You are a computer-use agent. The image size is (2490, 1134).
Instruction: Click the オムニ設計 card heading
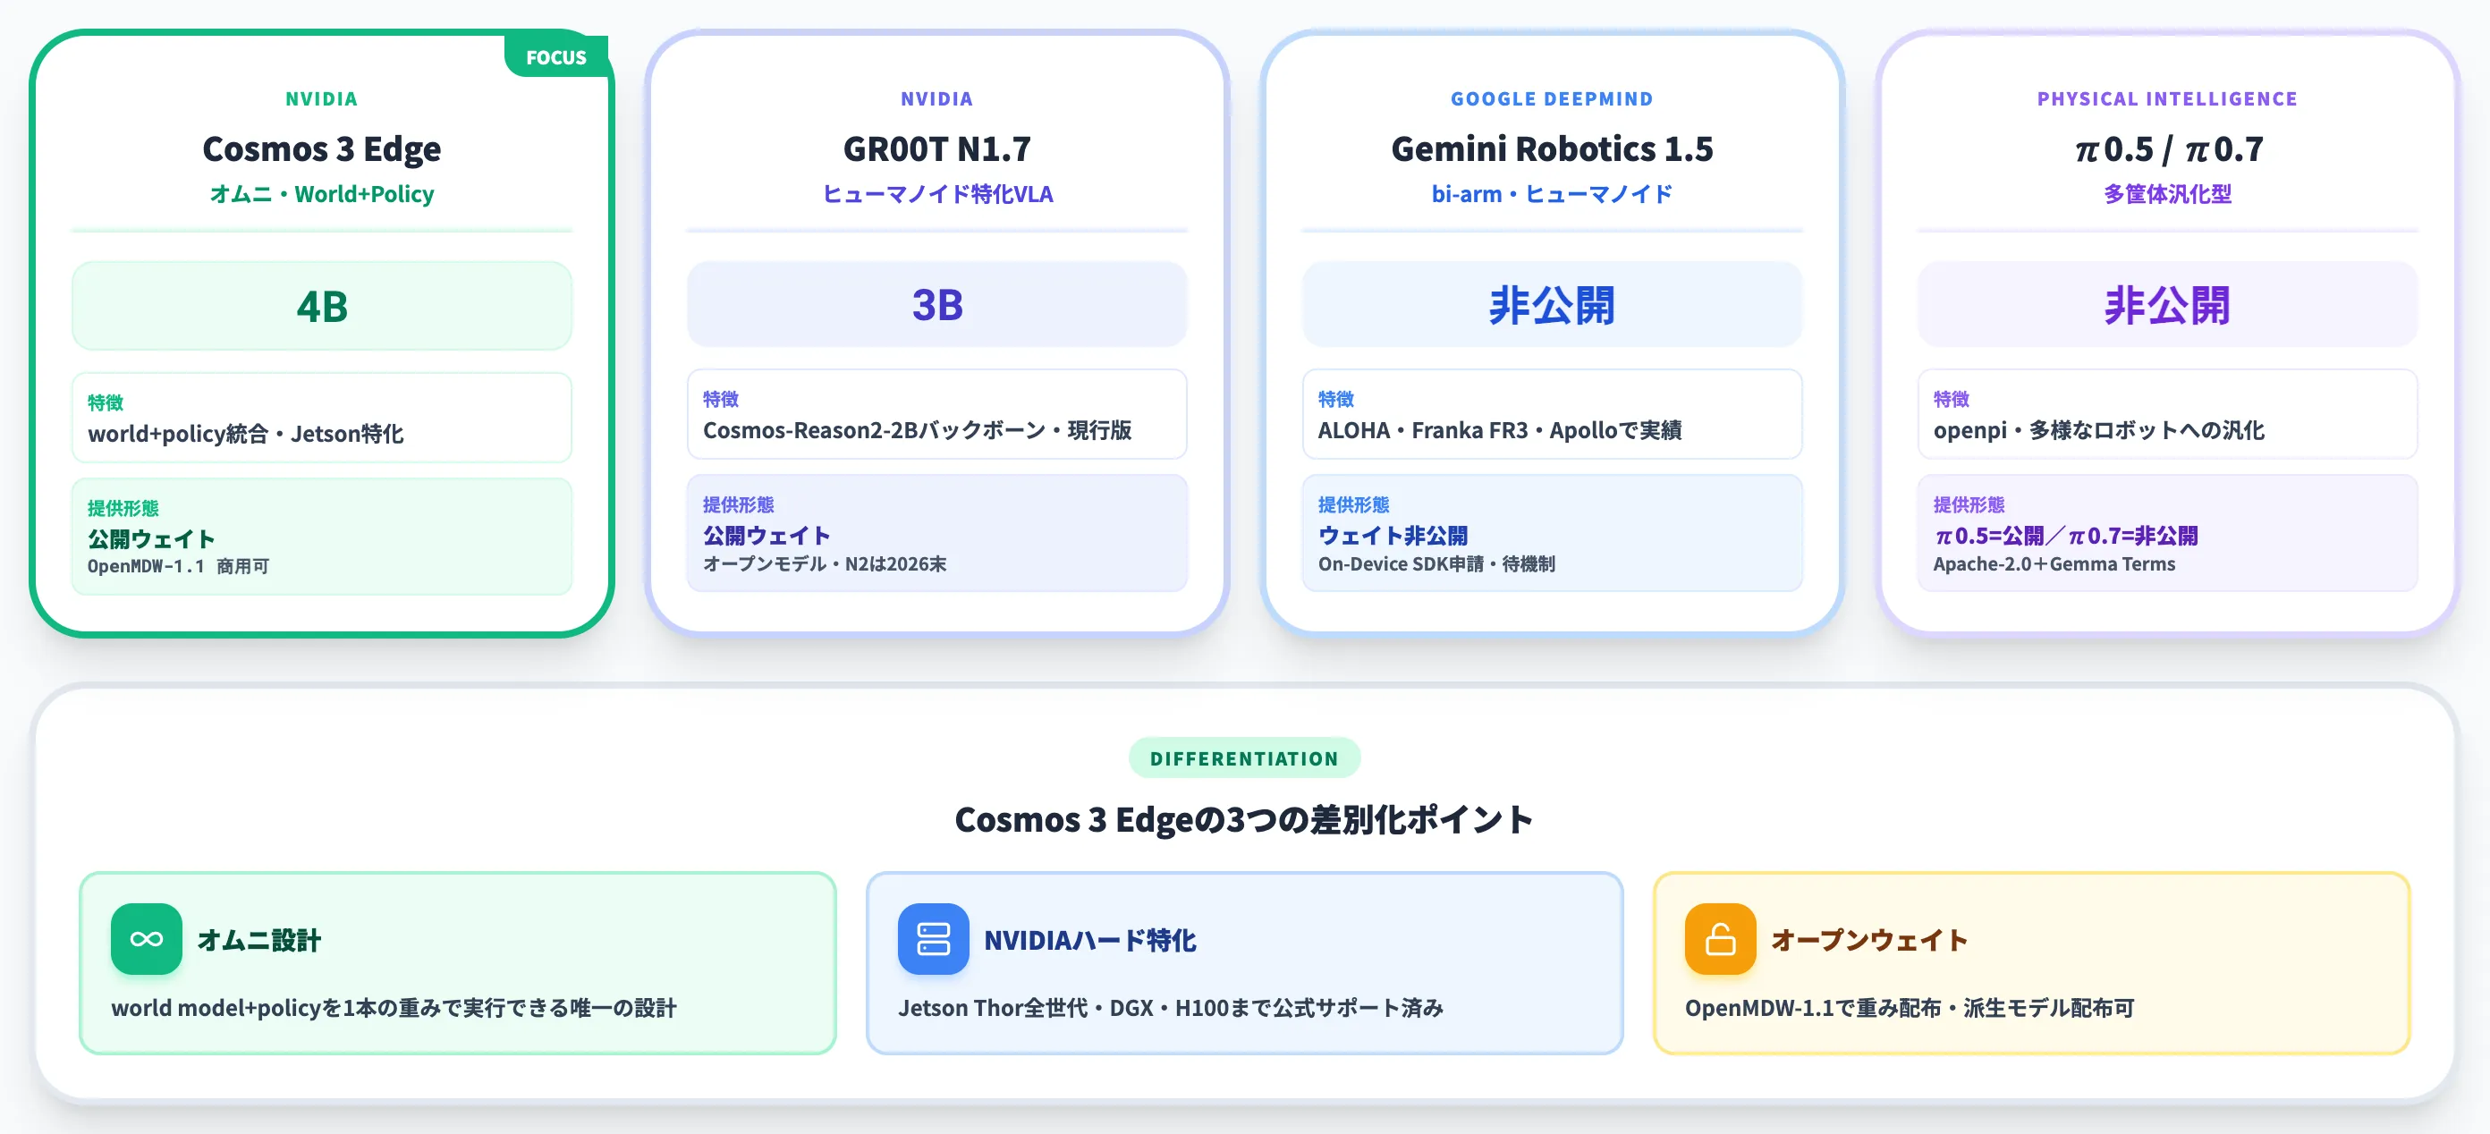click(258, 940)
